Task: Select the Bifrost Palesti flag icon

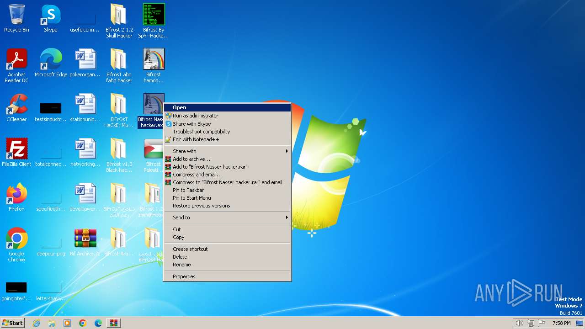Action: click(x=153, y=155)
